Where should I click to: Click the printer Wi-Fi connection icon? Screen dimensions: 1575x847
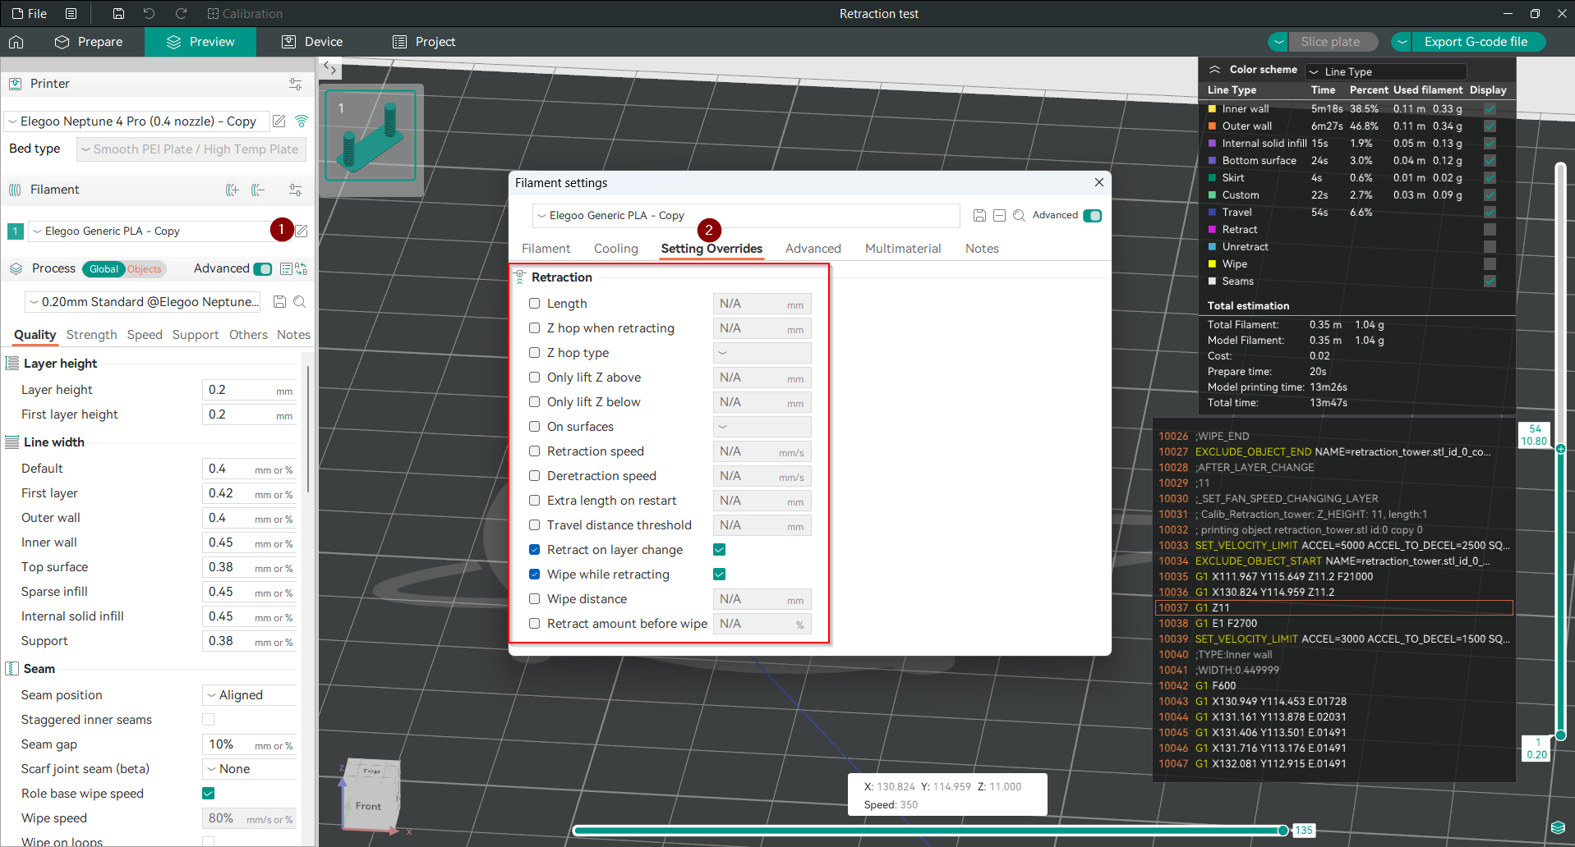point(302,121)
